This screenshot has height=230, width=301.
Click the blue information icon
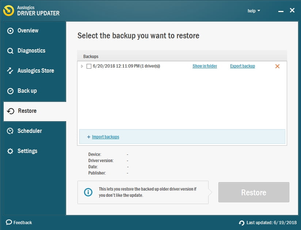[88, 192]
